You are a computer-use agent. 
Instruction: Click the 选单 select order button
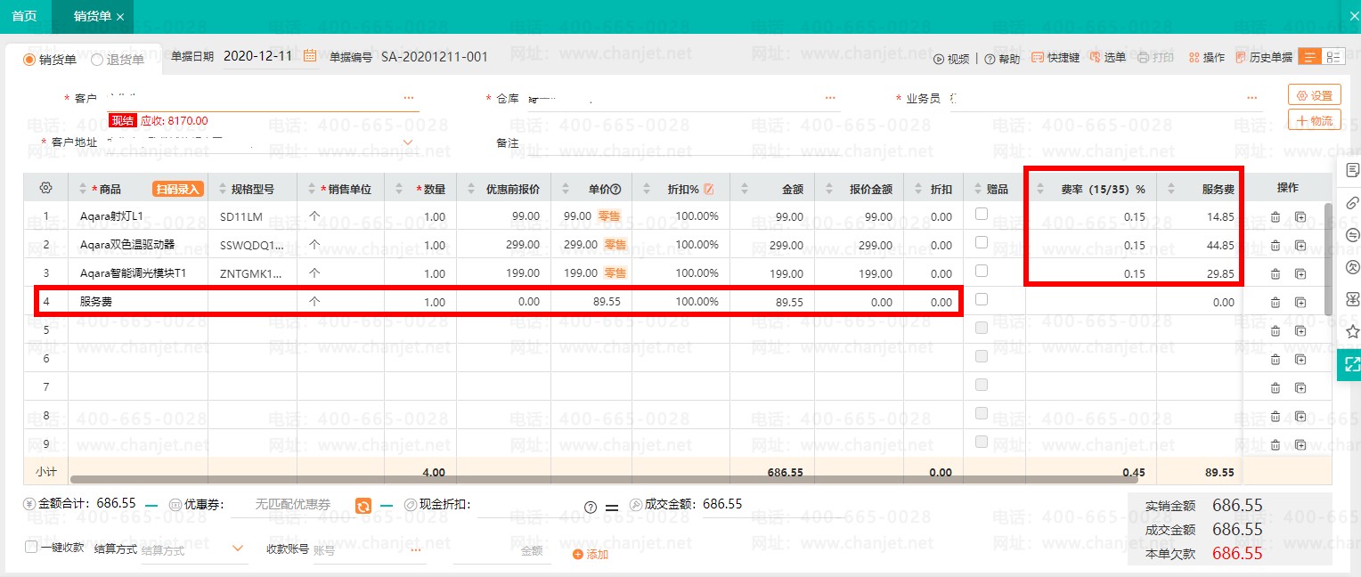pyautogui.click(x=1107, y=58)
